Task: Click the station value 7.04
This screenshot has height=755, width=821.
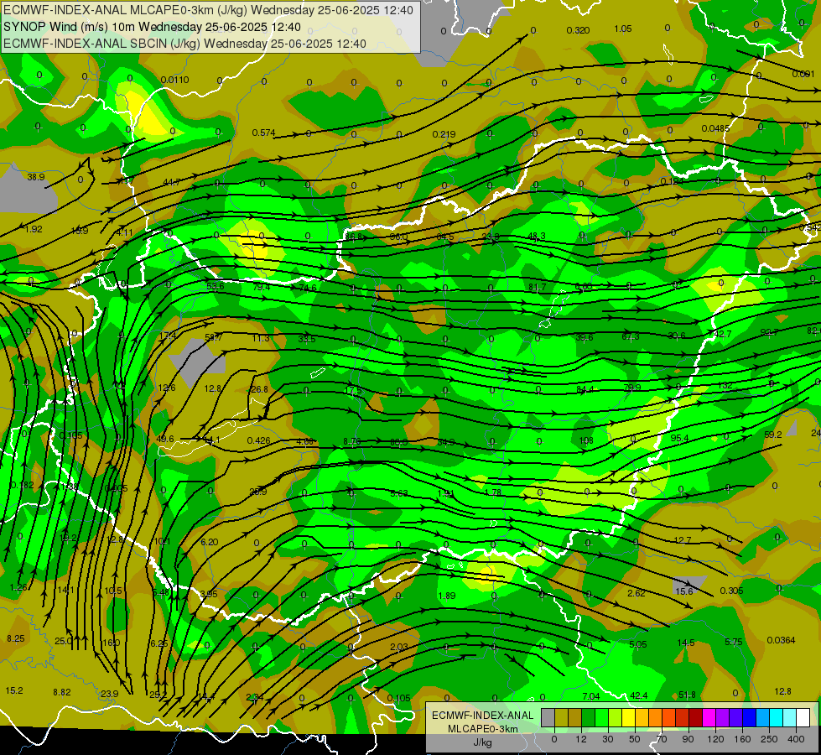Action: (x=590, y=695)
